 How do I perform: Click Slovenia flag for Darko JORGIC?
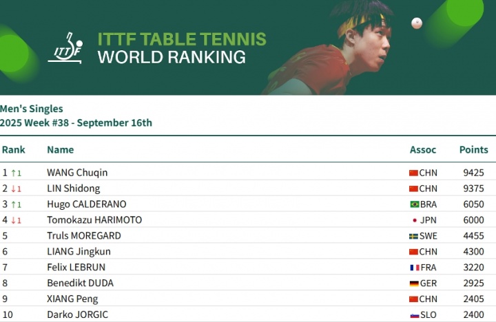click(x=414, y=315)
